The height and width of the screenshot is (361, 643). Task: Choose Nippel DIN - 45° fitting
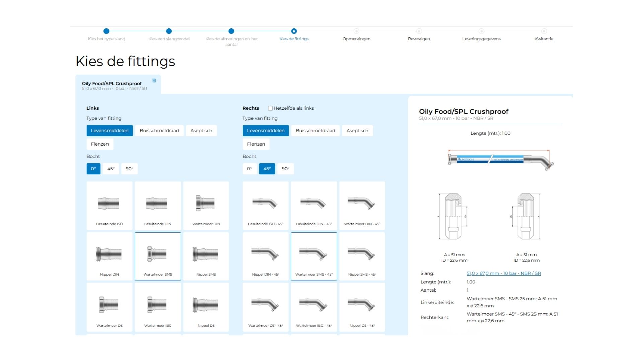click(x=266, y=256)
